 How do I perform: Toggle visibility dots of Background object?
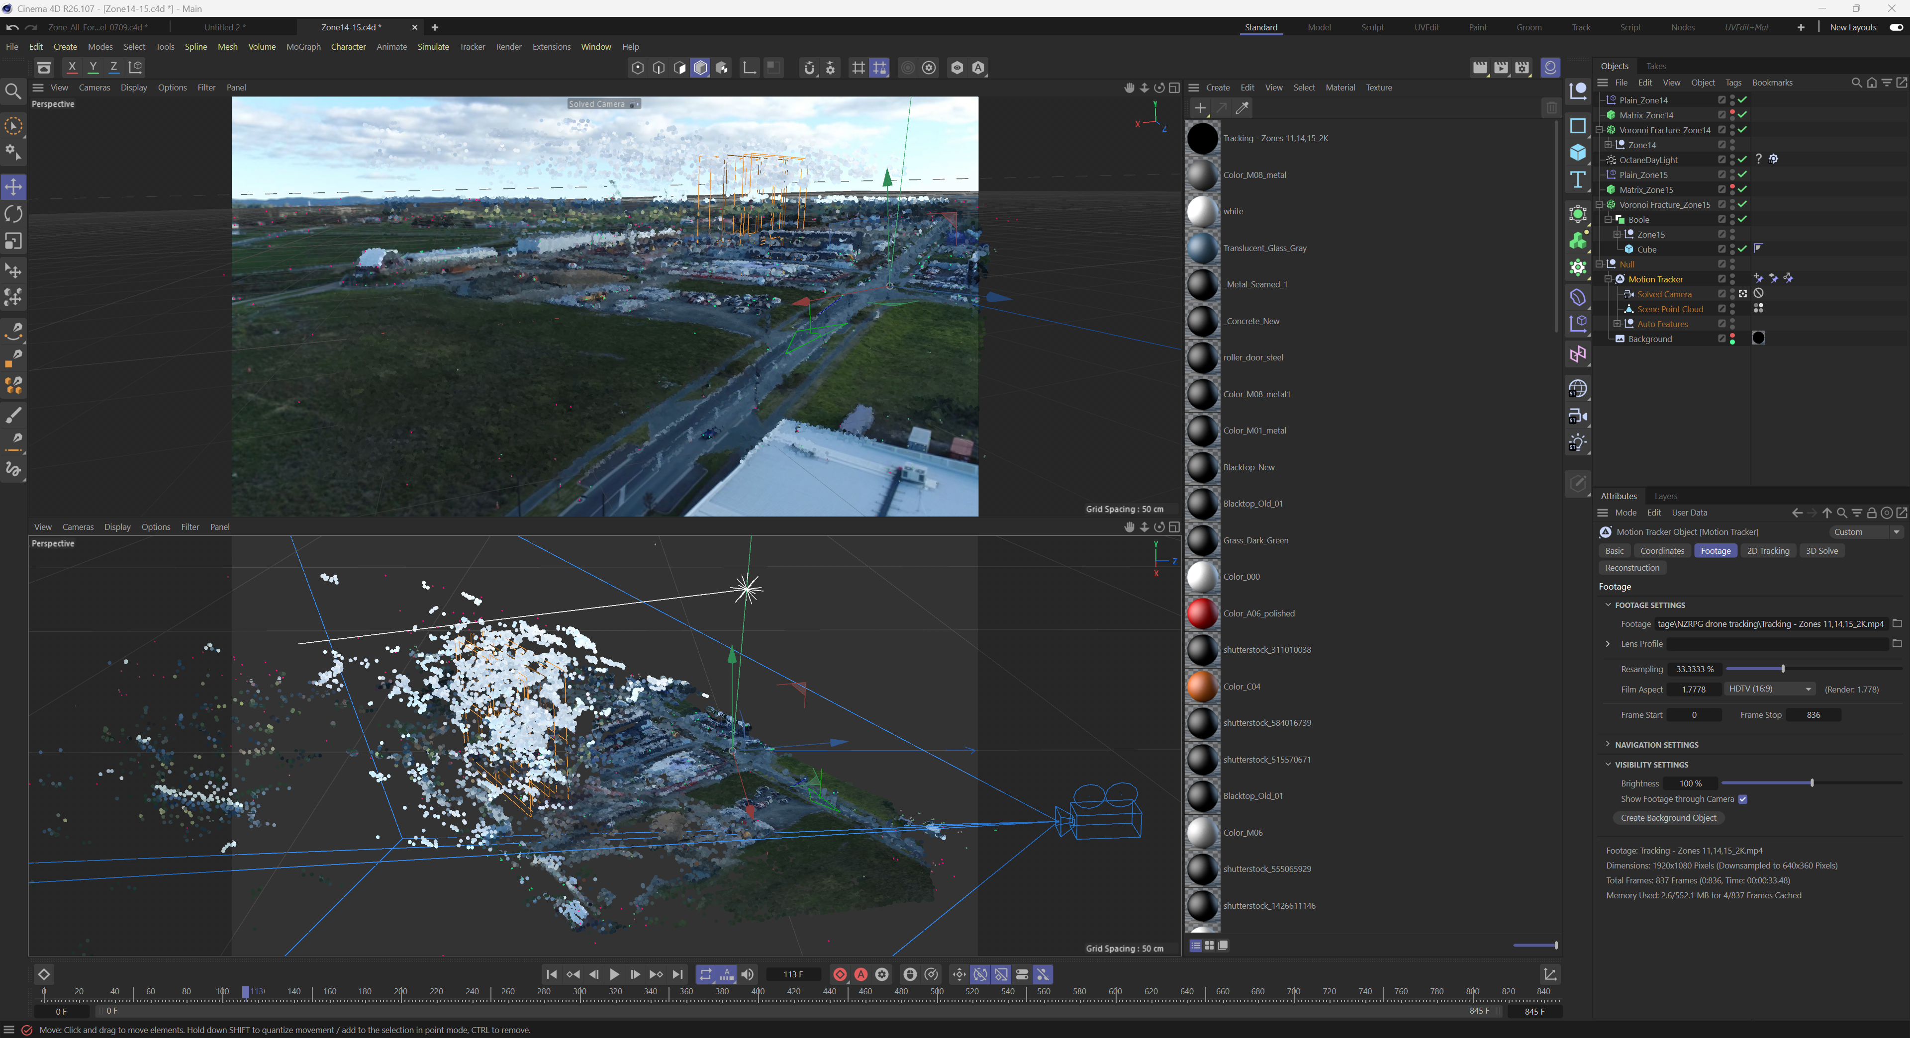(1732, 340)
